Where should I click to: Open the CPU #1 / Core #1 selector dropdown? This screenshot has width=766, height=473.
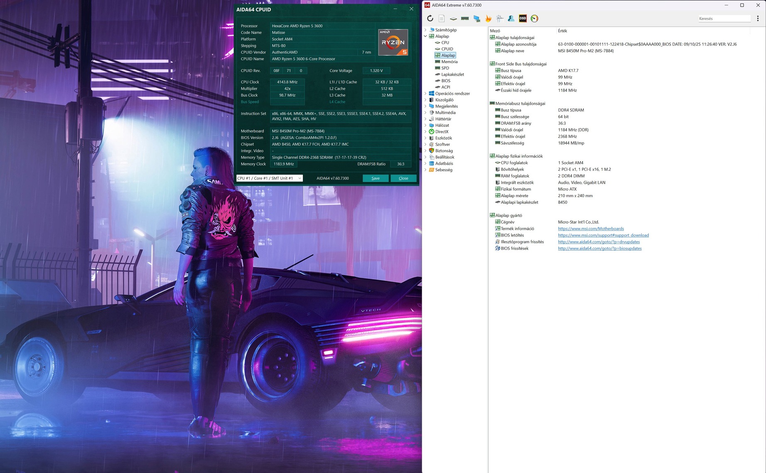click(269, 178)
